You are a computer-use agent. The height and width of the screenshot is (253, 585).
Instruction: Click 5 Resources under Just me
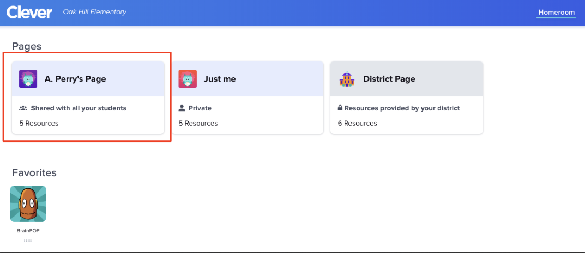coord(198,123)
